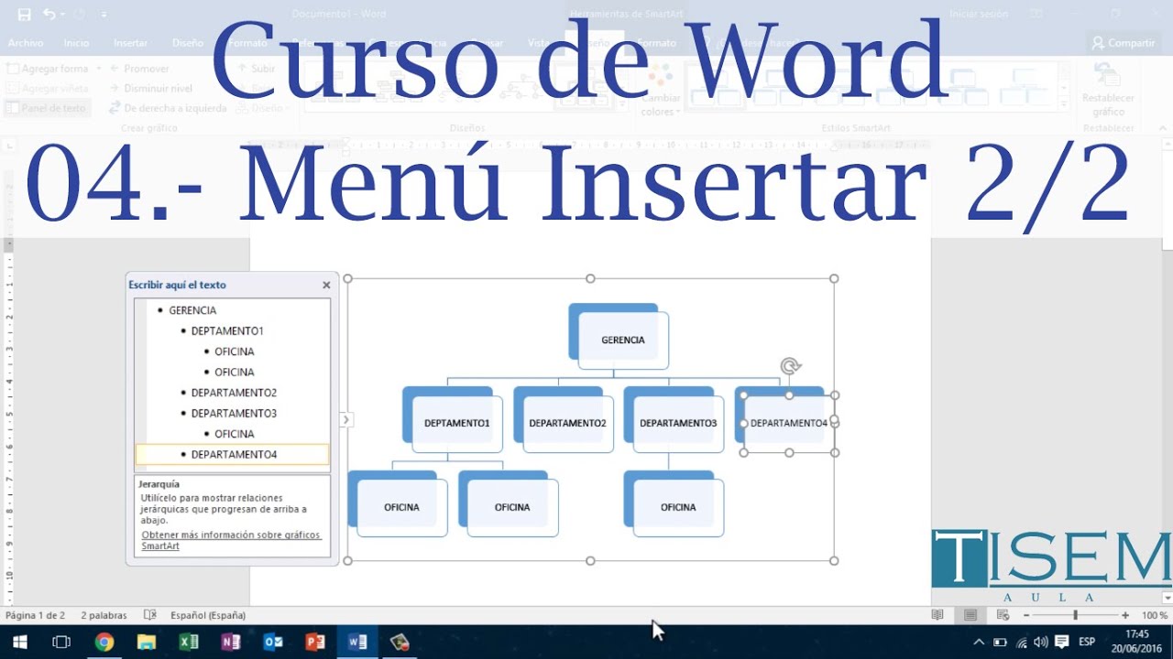This screenshot has width=1173, height=659.
Task: Open Task View from the taskbar
Action: (x=61, y=643)
